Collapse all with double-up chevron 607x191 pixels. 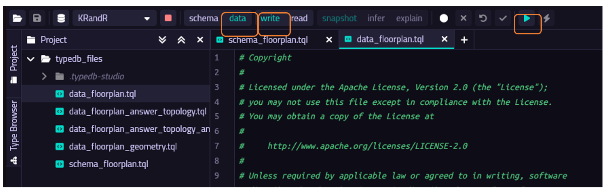(x=181, y=40)
